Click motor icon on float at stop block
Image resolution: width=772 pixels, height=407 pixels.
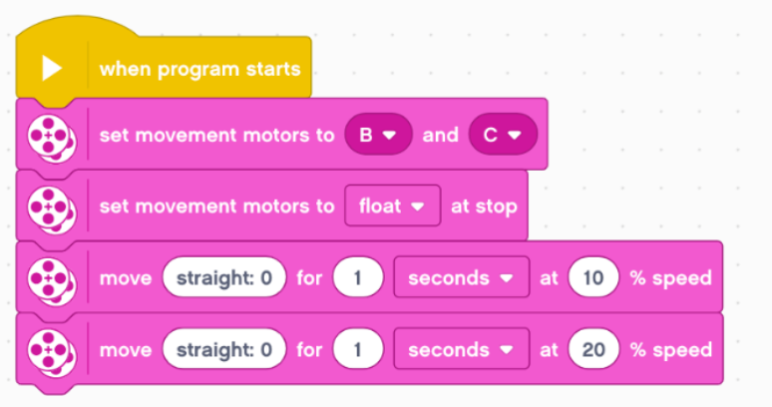(52, 208)
